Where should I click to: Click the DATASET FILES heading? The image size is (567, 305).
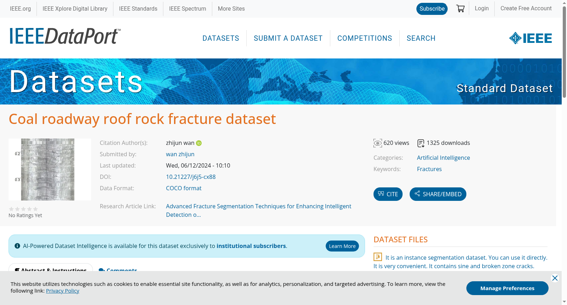(400, 239)
